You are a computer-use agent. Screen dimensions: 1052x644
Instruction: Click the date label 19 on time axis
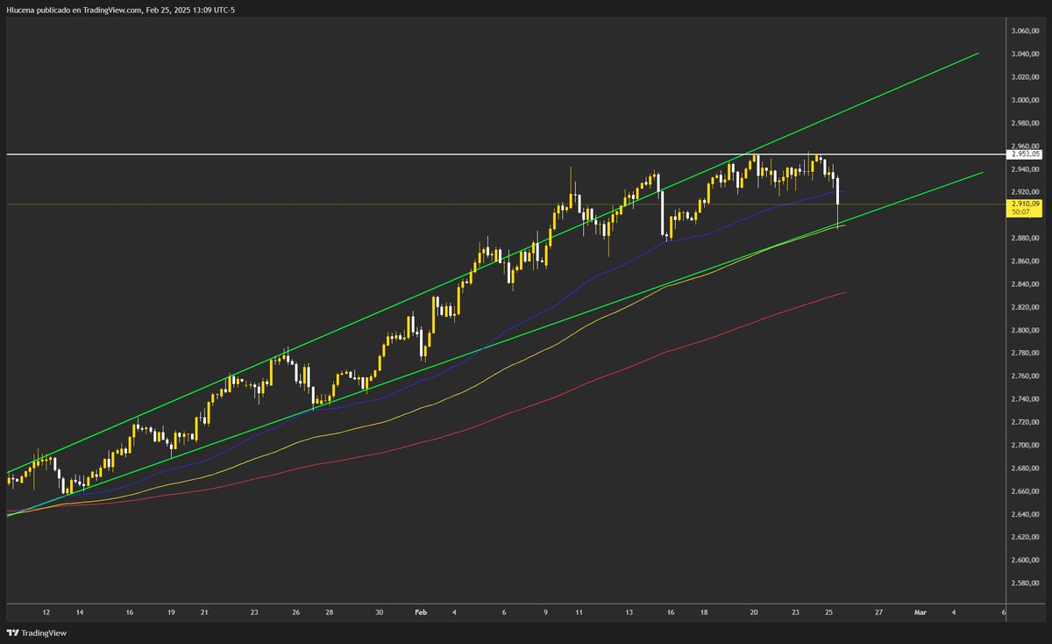coord(171,612)
